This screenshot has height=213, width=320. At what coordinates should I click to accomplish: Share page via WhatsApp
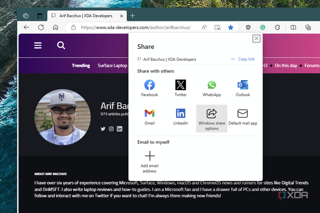[x=212, y=88]
